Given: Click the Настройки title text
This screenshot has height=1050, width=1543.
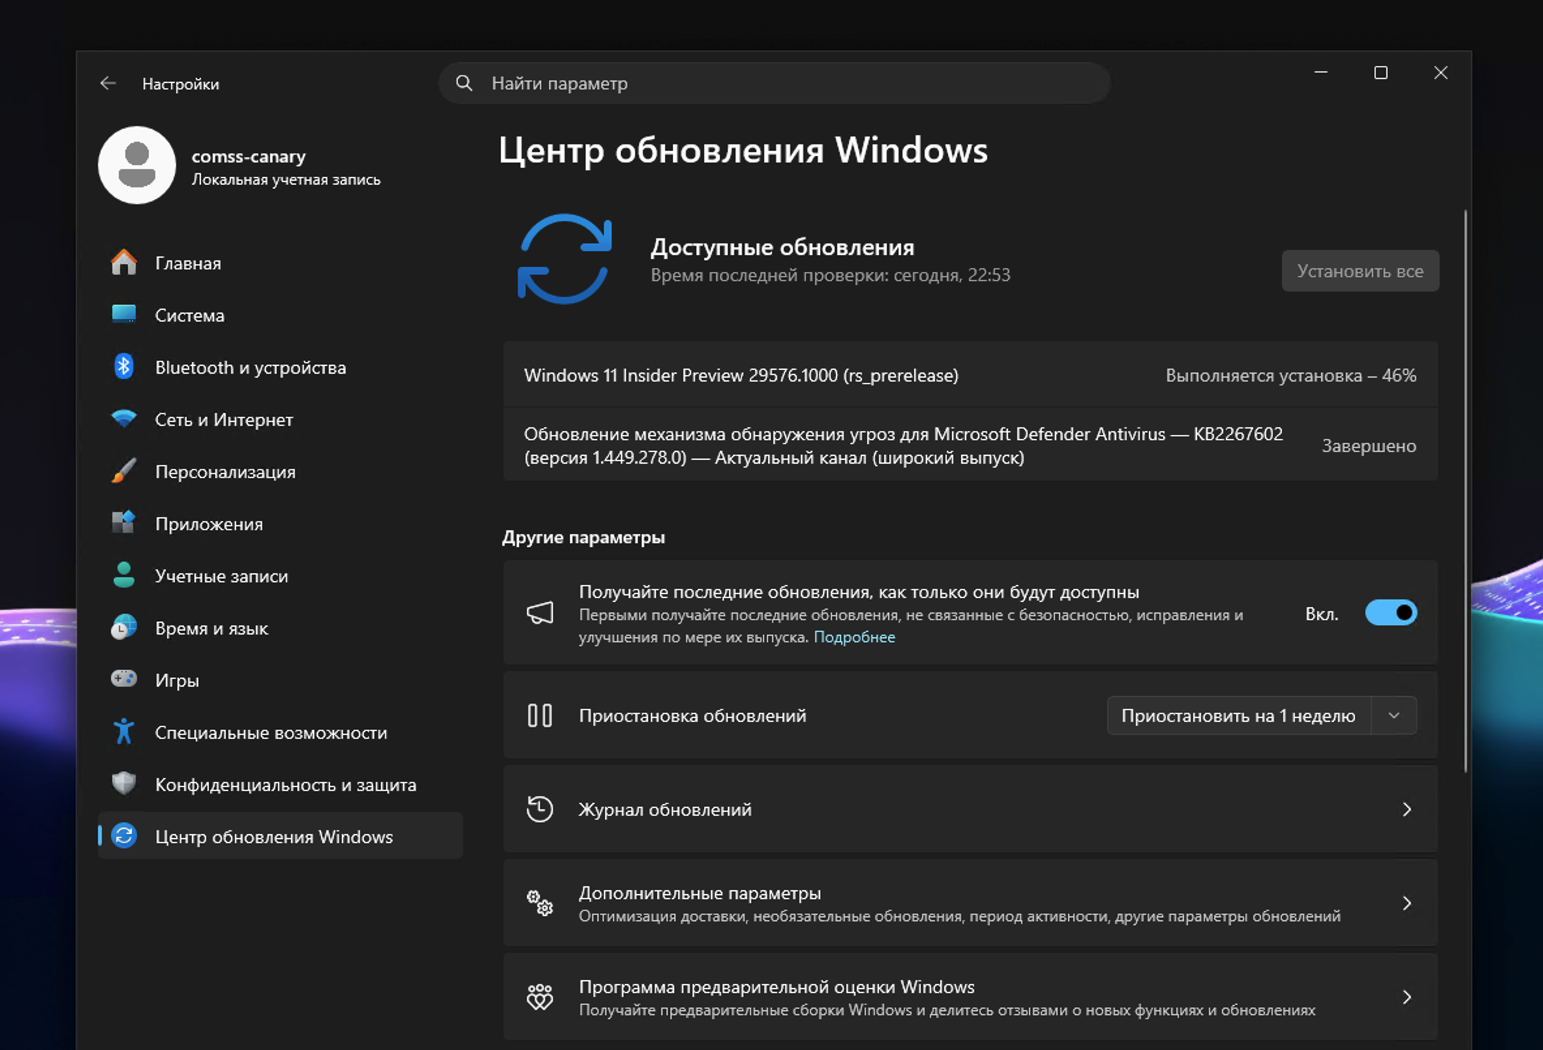Looking at the screenshot, I should coord(181,83).
